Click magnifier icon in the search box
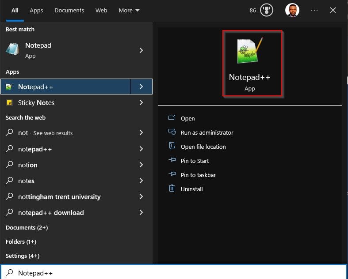The height and width of the screenshot is (279, 348). (9, 272)
